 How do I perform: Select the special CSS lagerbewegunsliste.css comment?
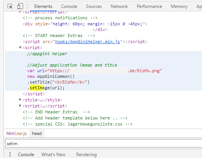pyautogui.click(x=78, y=124)
